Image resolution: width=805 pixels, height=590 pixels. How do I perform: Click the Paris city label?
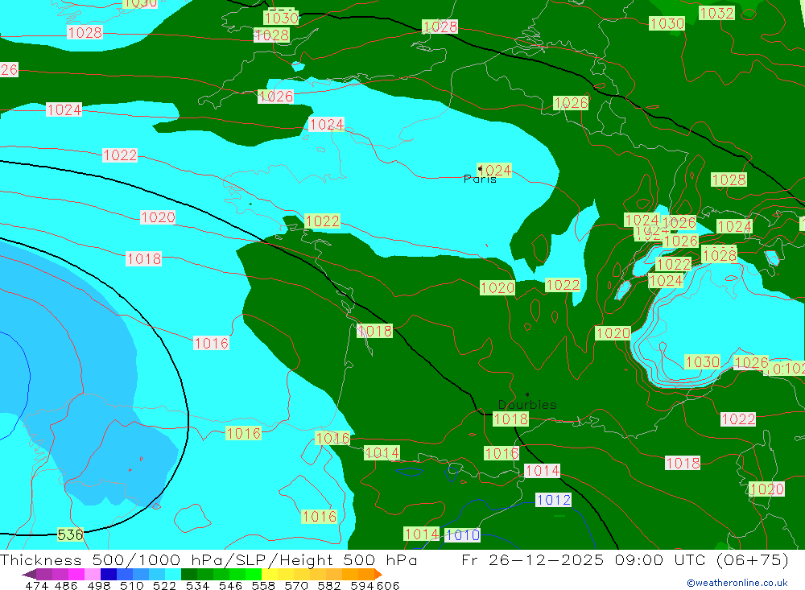pyautogui.click(x=480, y=179)
